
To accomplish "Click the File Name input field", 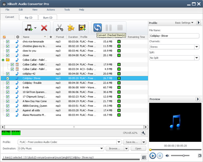I will click(174, 36).
